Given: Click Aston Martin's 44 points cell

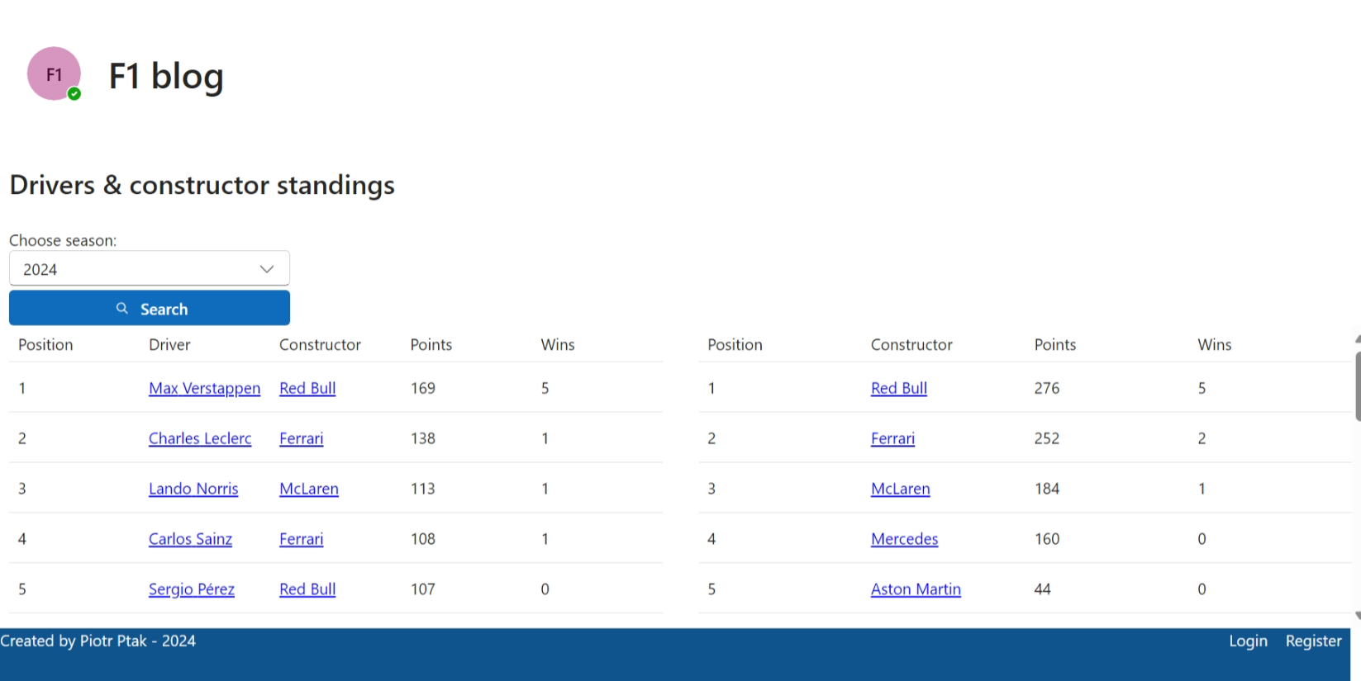Looking at the screenshot, I should (1043, 589).
